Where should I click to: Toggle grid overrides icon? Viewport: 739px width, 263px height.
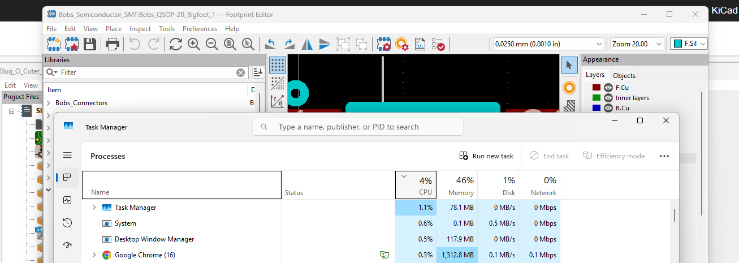pyautogui.click(x=277, y=83)
